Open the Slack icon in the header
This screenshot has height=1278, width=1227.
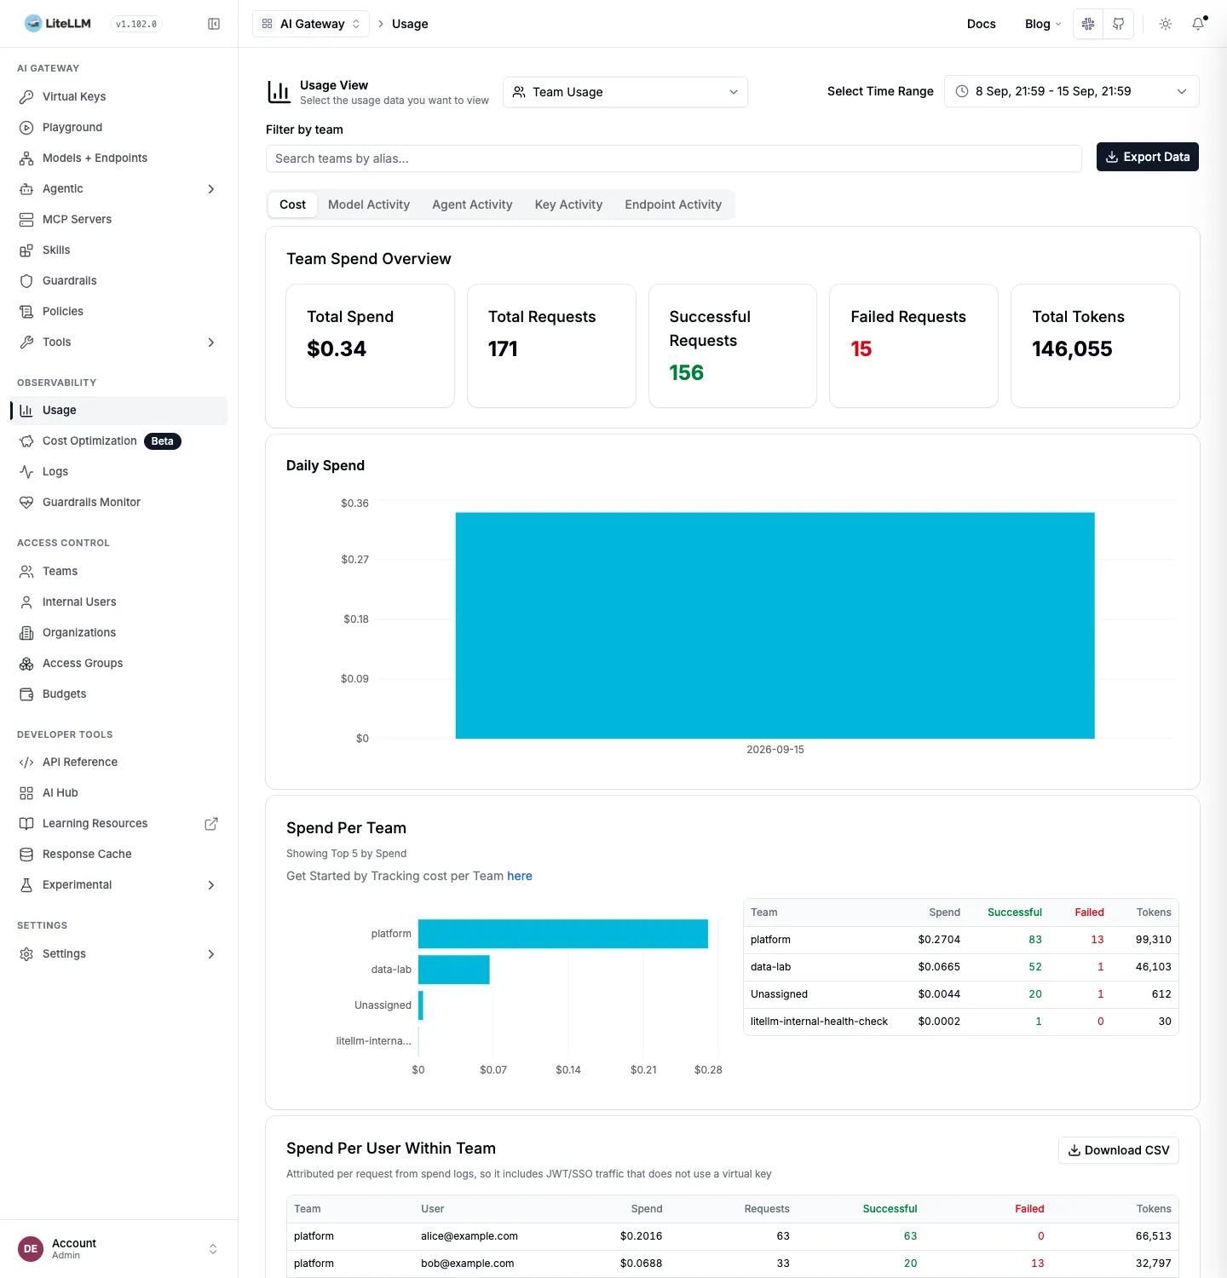point(1088,24)
